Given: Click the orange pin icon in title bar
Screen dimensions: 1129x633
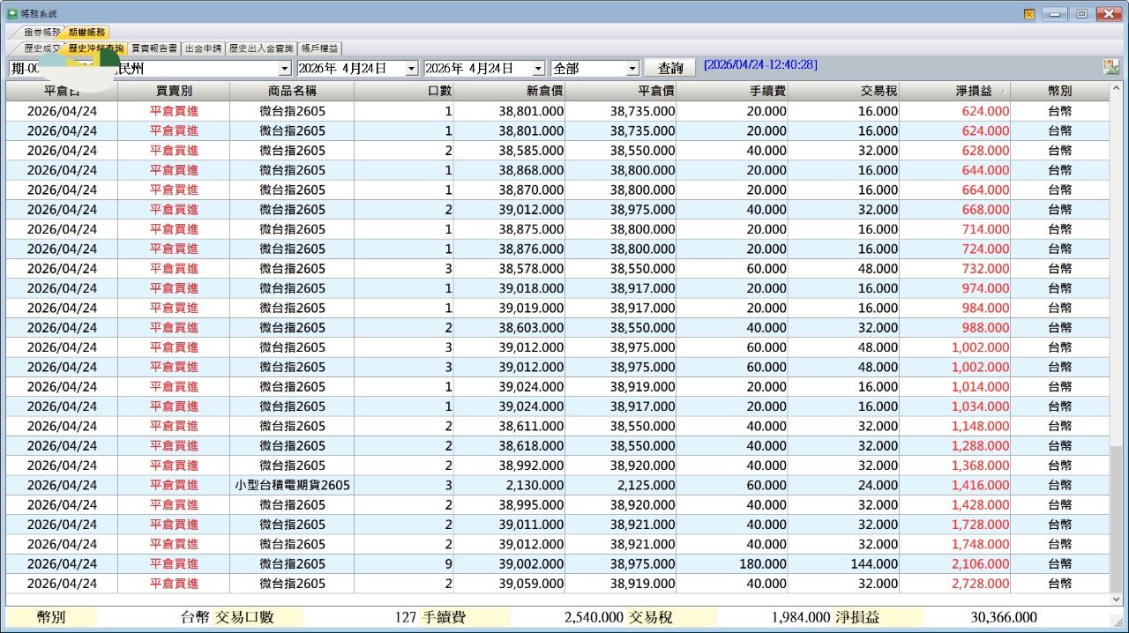Looking at the screenshot, I should [1029, 14].
